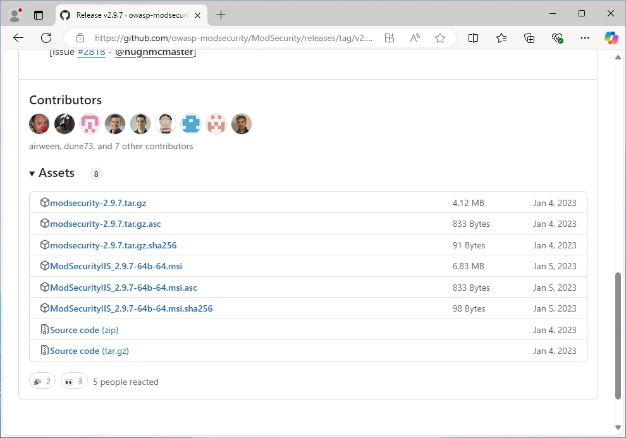Click the eyes reaction with 3
The height and width of the screenshot is (438, 626).
coord(74,382)
